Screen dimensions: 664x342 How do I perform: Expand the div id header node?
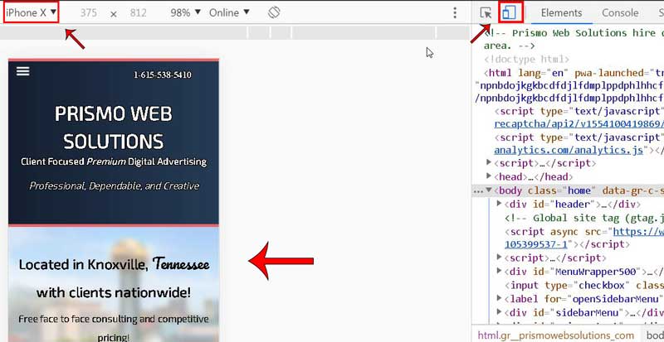tap(500, 204)
